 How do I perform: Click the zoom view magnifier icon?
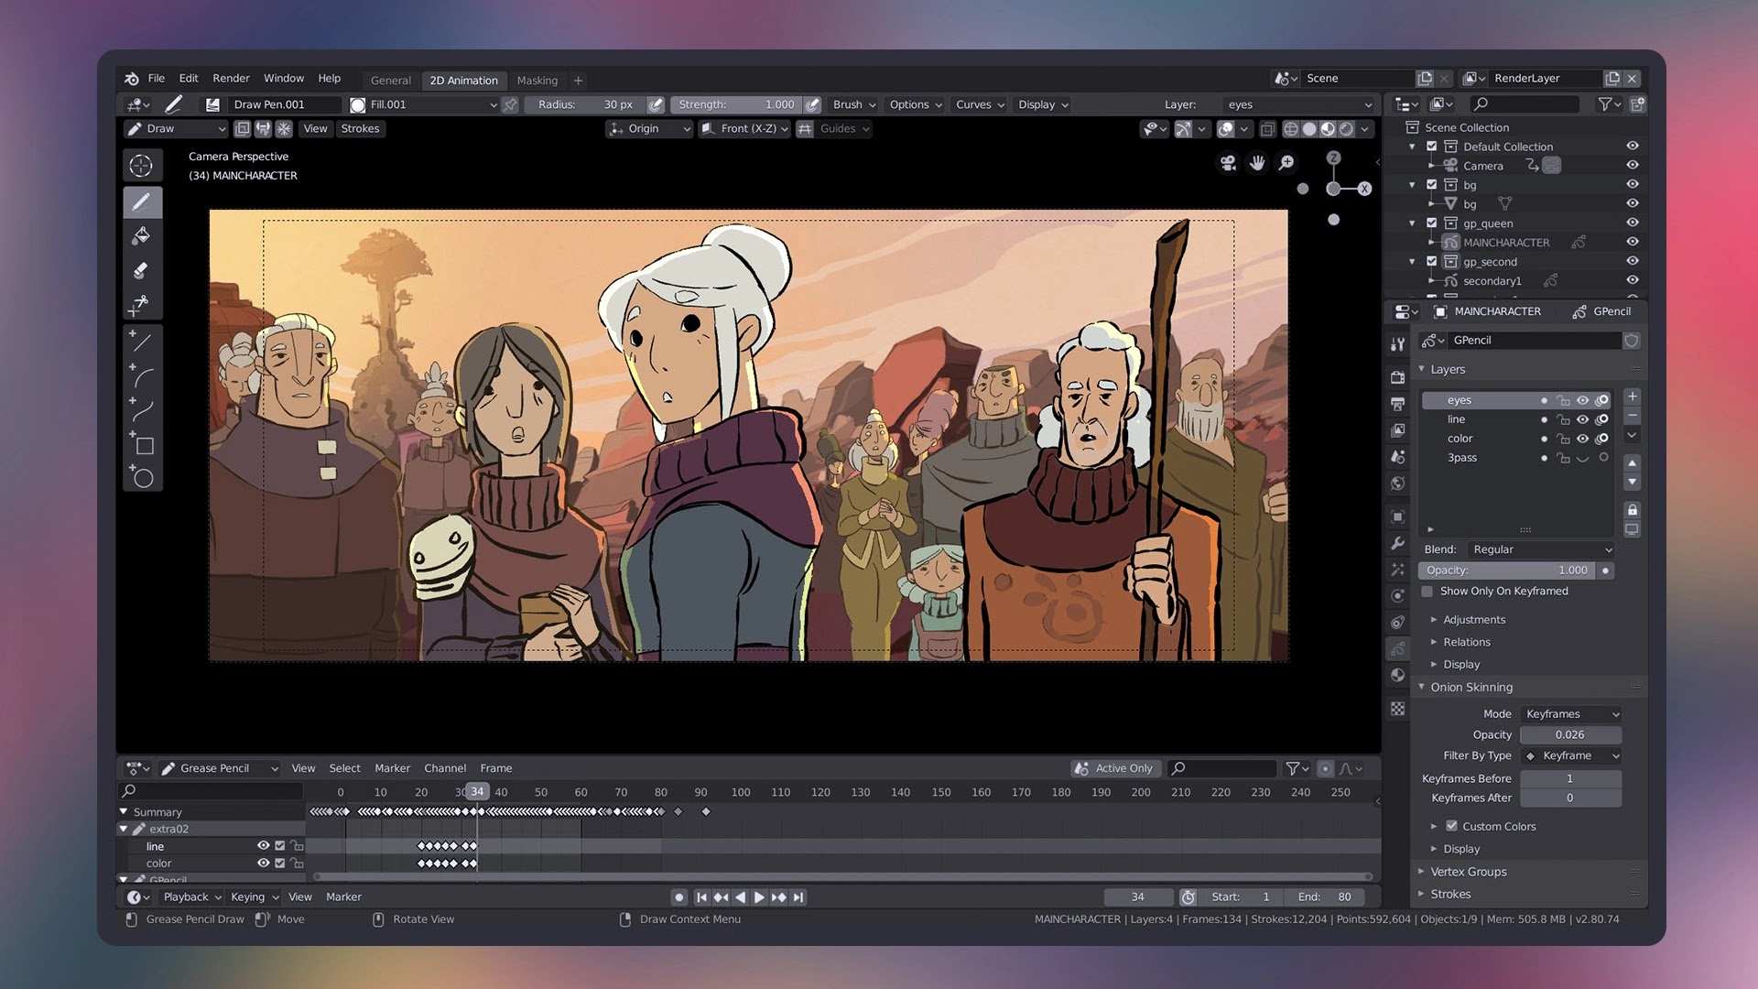point(1286,163)
